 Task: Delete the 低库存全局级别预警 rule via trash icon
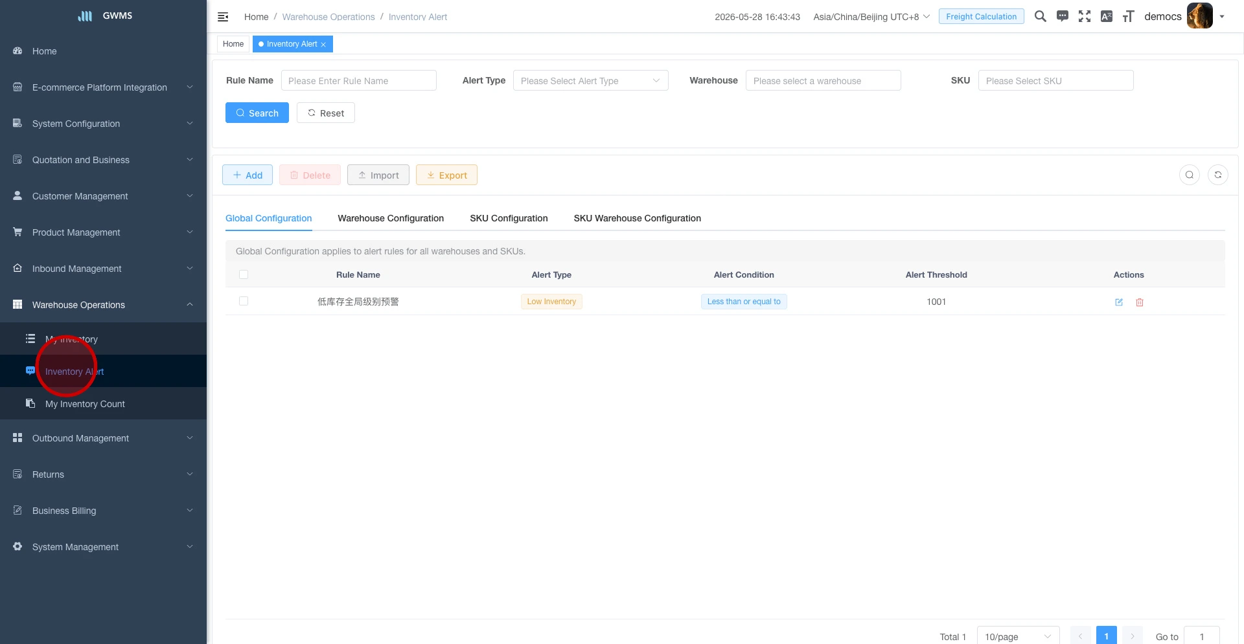click(1140, 302)
